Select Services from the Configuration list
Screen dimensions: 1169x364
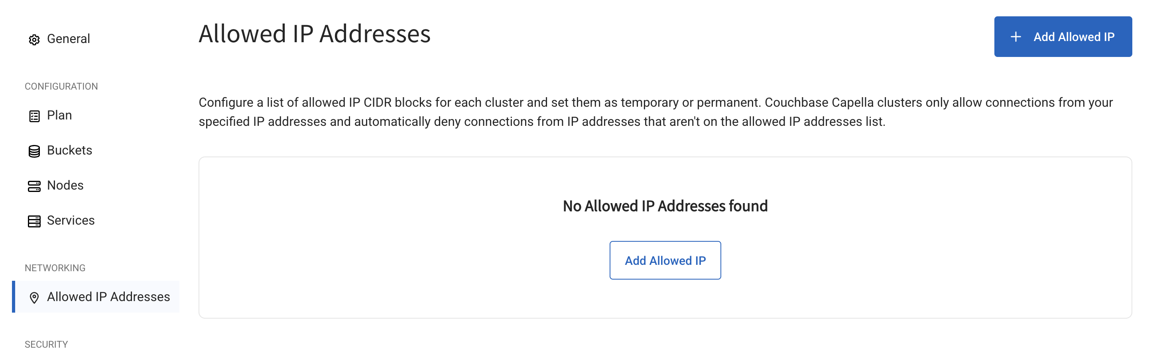(x=71, y=220)
